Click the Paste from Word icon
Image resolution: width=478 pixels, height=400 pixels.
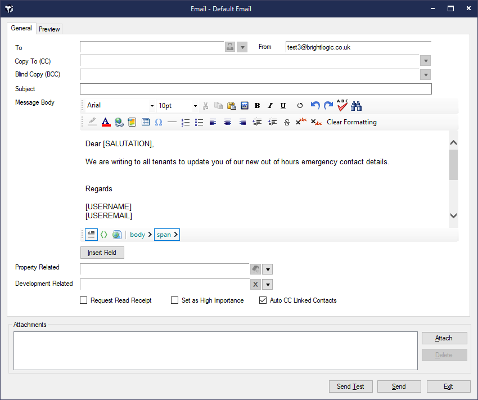245,106
